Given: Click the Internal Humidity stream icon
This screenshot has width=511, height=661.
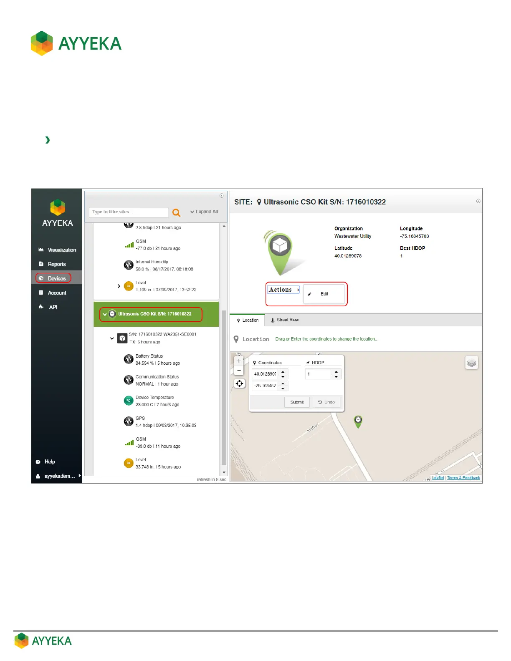Looking at the screenshot, I should [x=129, y=265].
